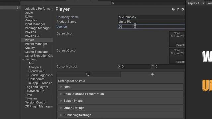Click the Cursor Hotspot label
The width and height of the screenshot is (212, 119).
pos(67,66)
